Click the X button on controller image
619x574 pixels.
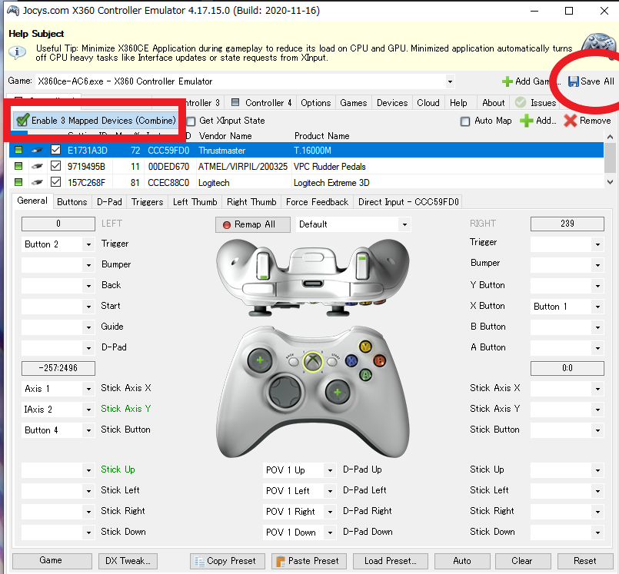351,360
